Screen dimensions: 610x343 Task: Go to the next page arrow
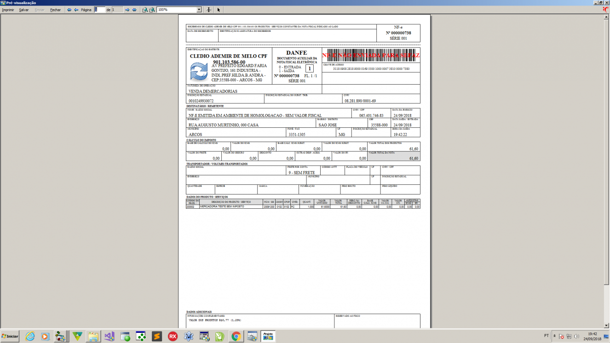[x=127, y=10]
